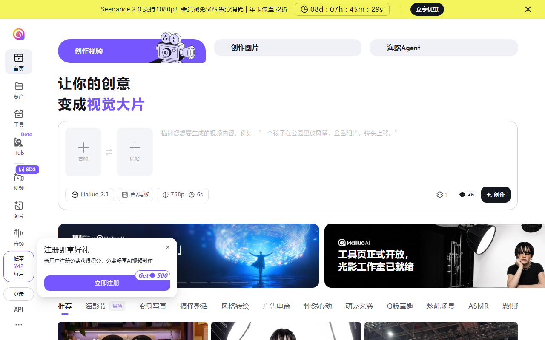Click the Seedance 2.0 promotion text
The height and width of the screenshot is (340, 545).
tap(194, 9)
